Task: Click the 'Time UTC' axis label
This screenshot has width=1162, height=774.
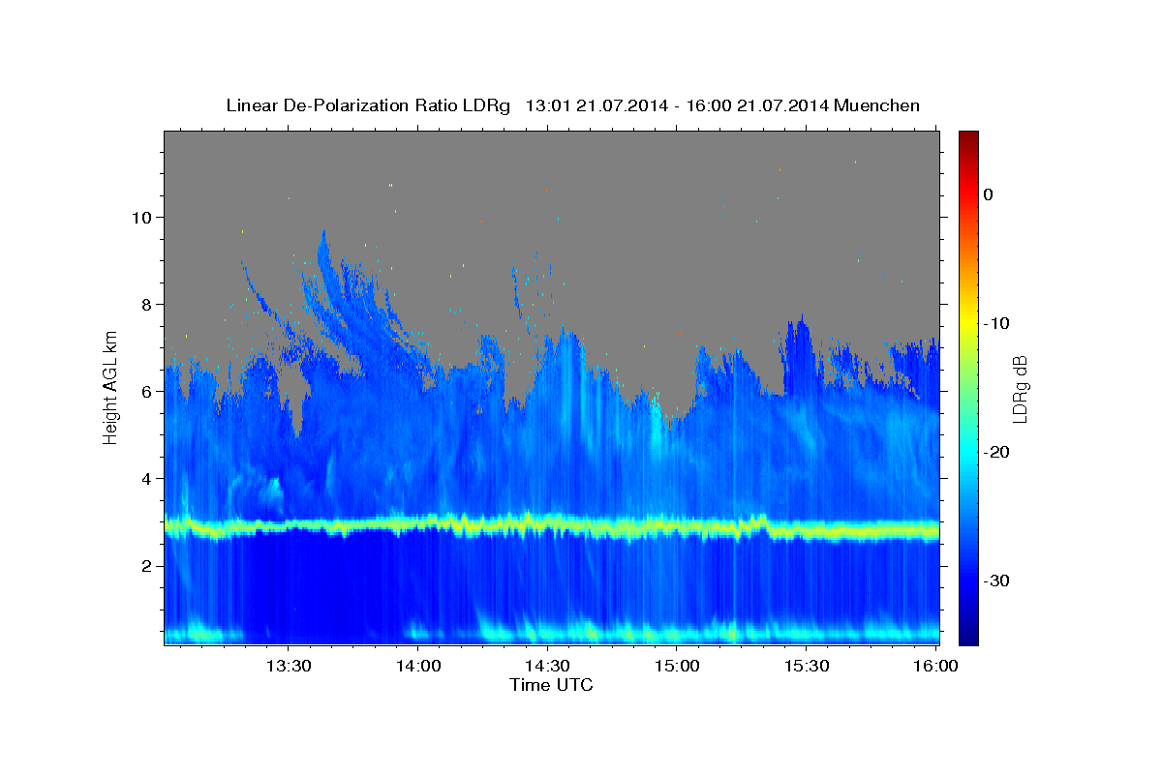Action: click(x=551, y=685)
